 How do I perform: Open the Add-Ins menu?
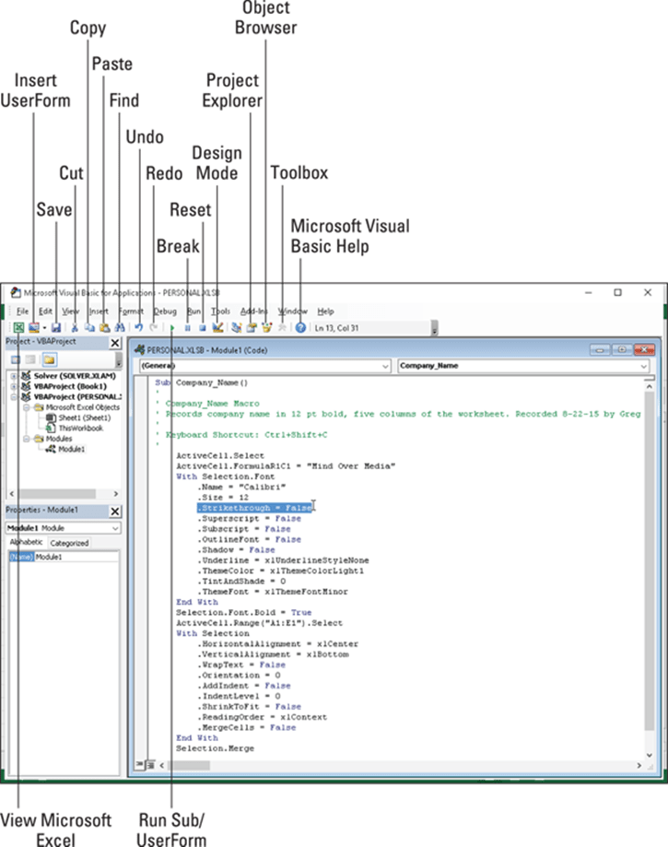(253, 312)
